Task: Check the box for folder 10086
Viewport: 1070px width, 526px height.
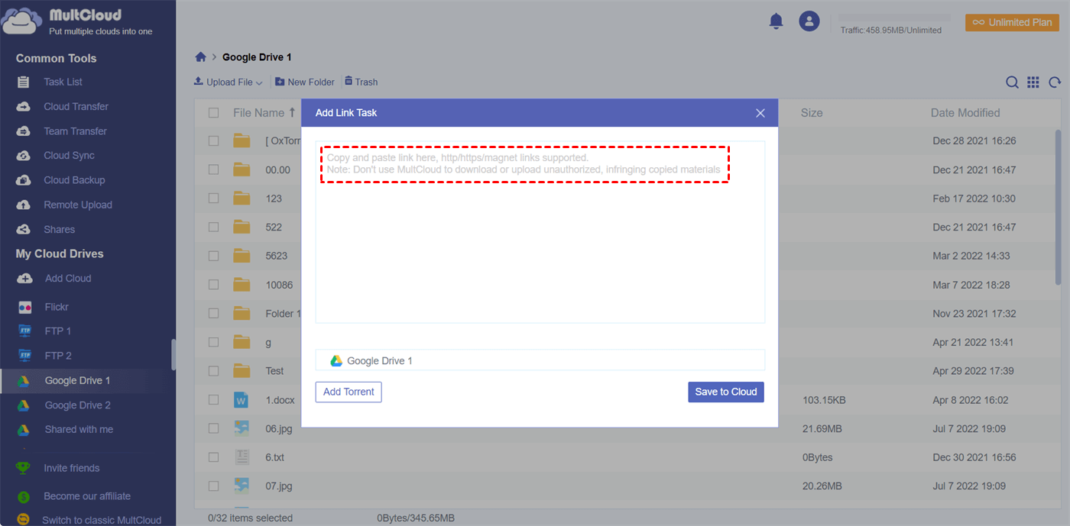Action: [214, 285]
